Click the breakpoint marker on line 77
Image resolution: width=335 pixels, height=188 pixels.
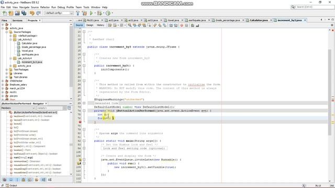80,122
